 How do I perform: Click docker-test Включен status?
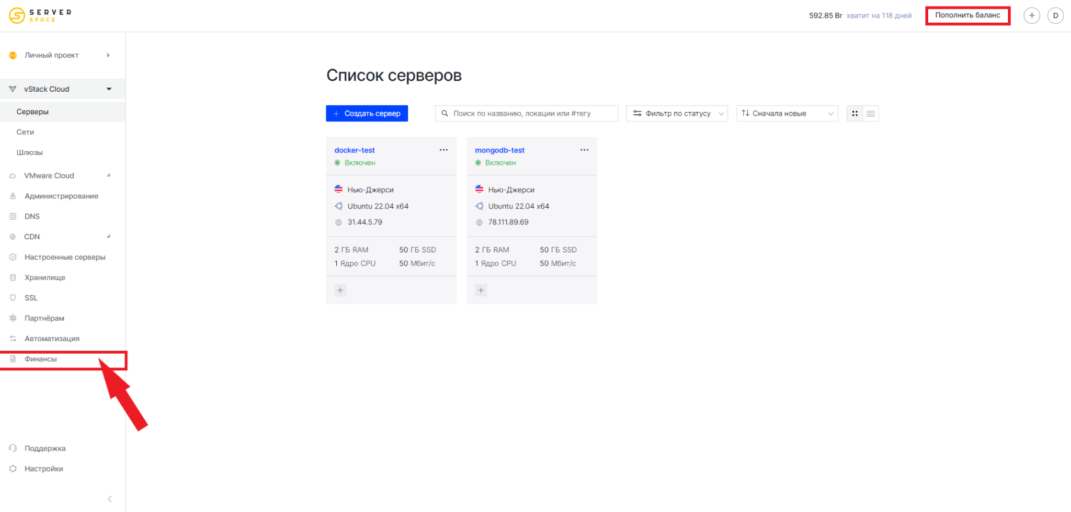click(x=359, y=163)
